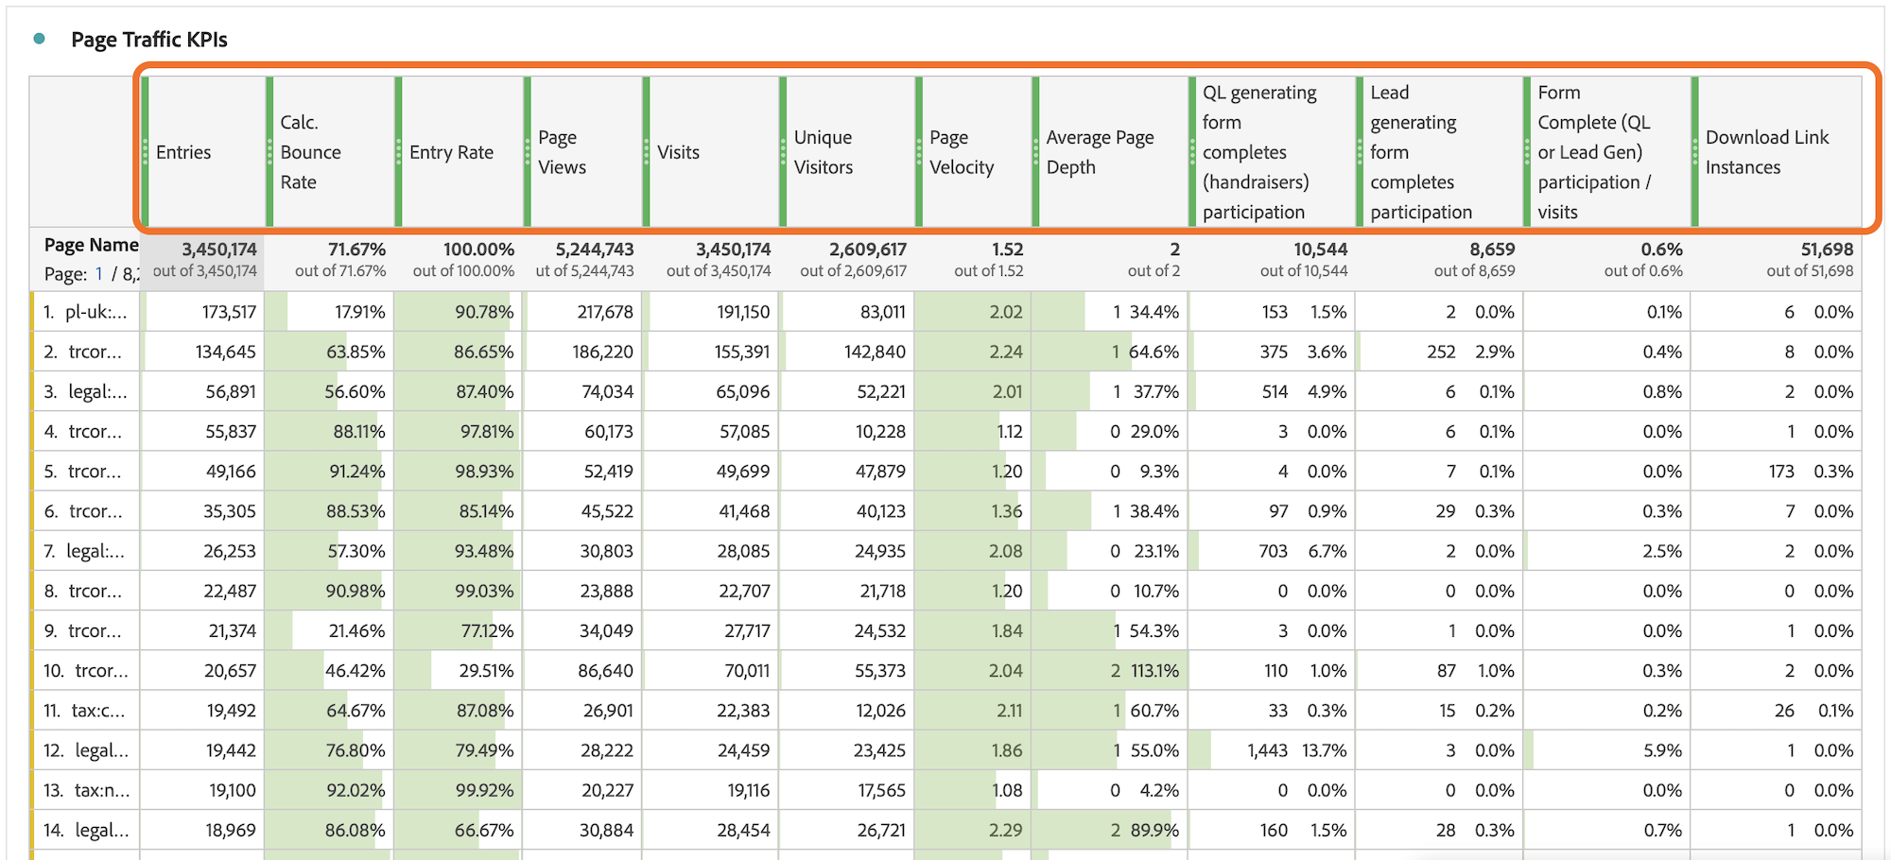Viewport: 1891px width, 860px height.
Task: Select the Average Page Depth column header
Action: pos(1100,152)
